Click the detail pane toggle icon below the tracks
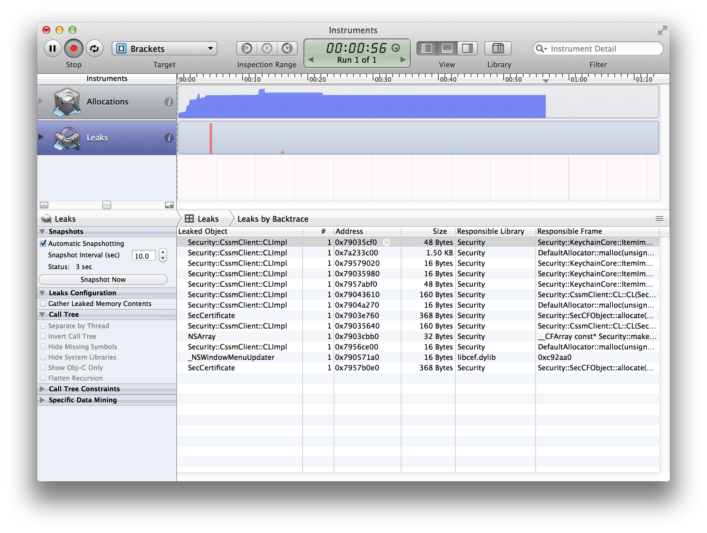The image size is (707, 533). pyautogui.click(x=169, y=205)
